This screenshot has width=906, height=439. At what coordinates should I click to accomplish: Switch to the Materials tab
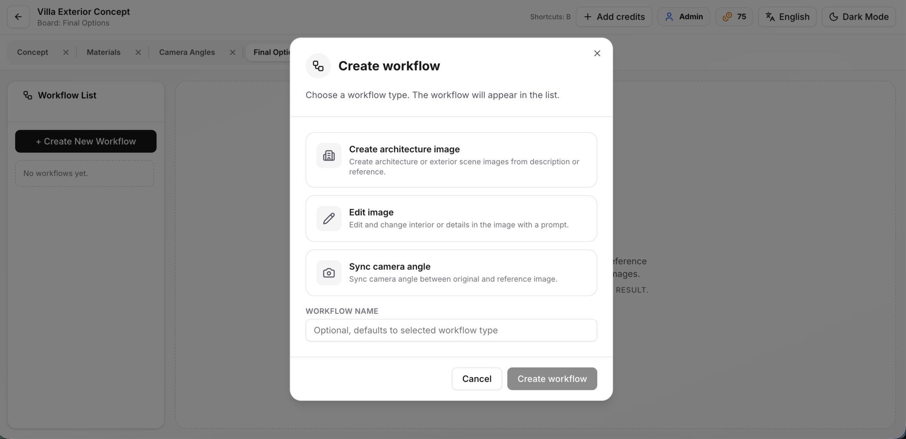point(104,53)
